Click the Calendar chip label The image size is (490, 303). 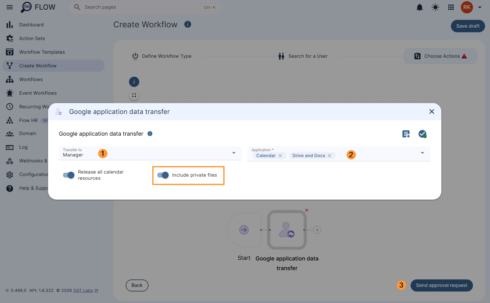[266, 156]
